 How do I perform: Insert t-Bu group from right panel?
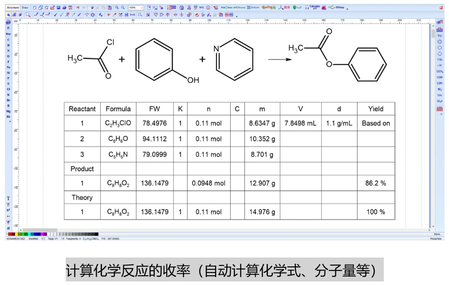[440, 59]
